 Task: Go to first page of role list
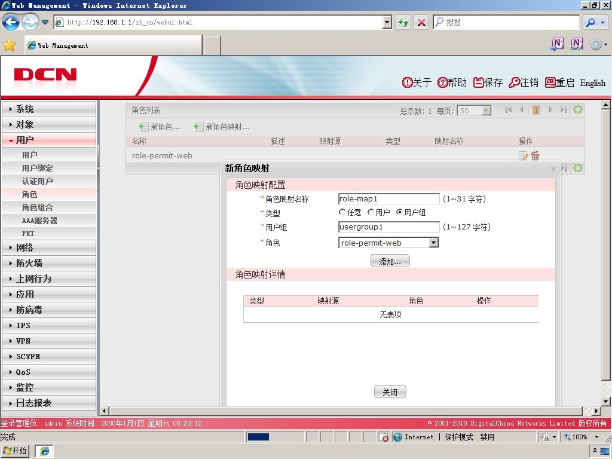(x=508, y=110)
